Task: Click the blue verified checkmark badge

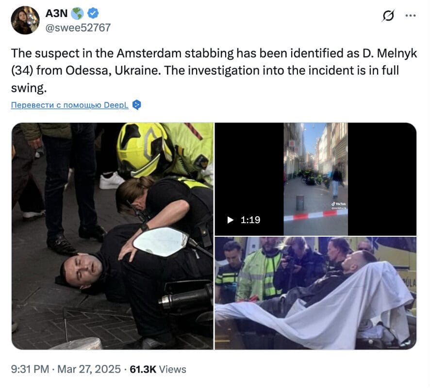Action: click(93, 13)
